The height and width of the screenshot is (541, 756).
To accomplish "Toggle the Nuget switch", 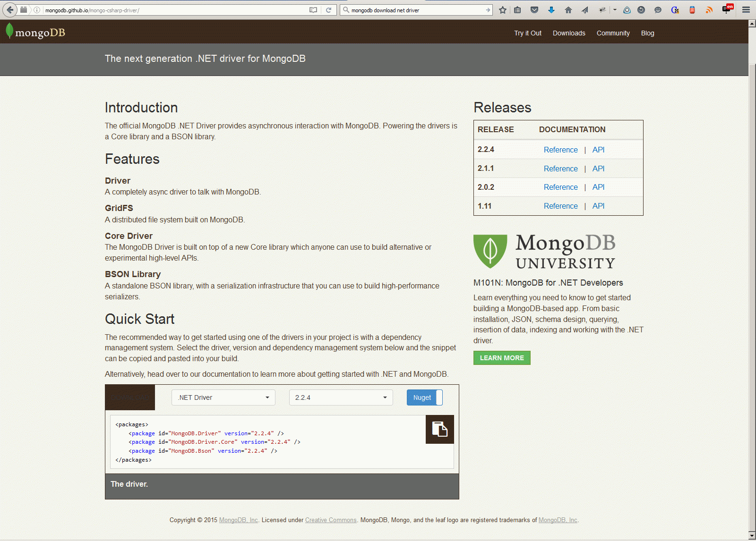I will (x=425, y=397).
